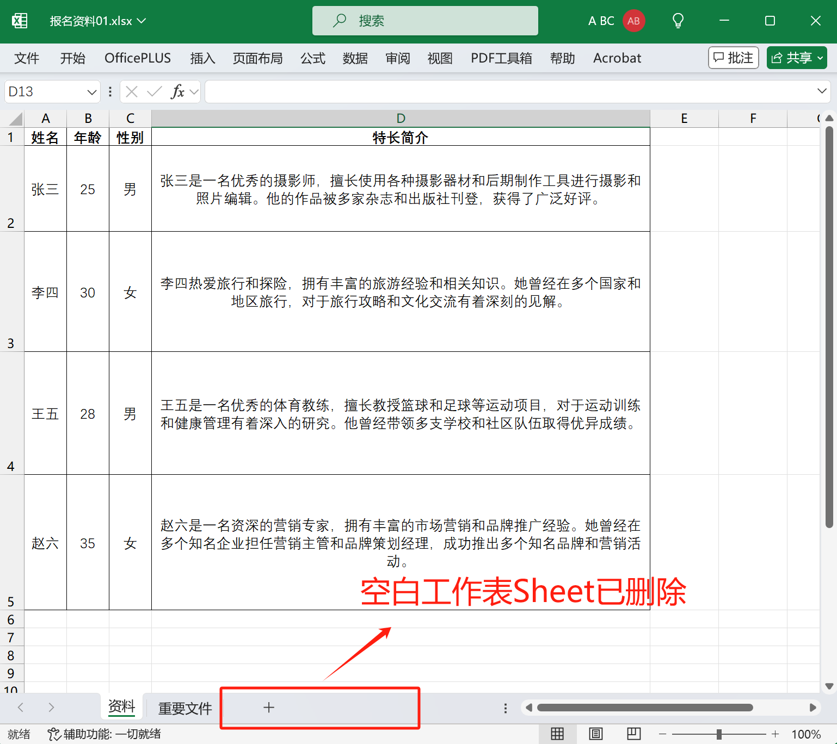Click the 100% zoom level button
This screenshot has width=837, height=744.
(806, 734)
